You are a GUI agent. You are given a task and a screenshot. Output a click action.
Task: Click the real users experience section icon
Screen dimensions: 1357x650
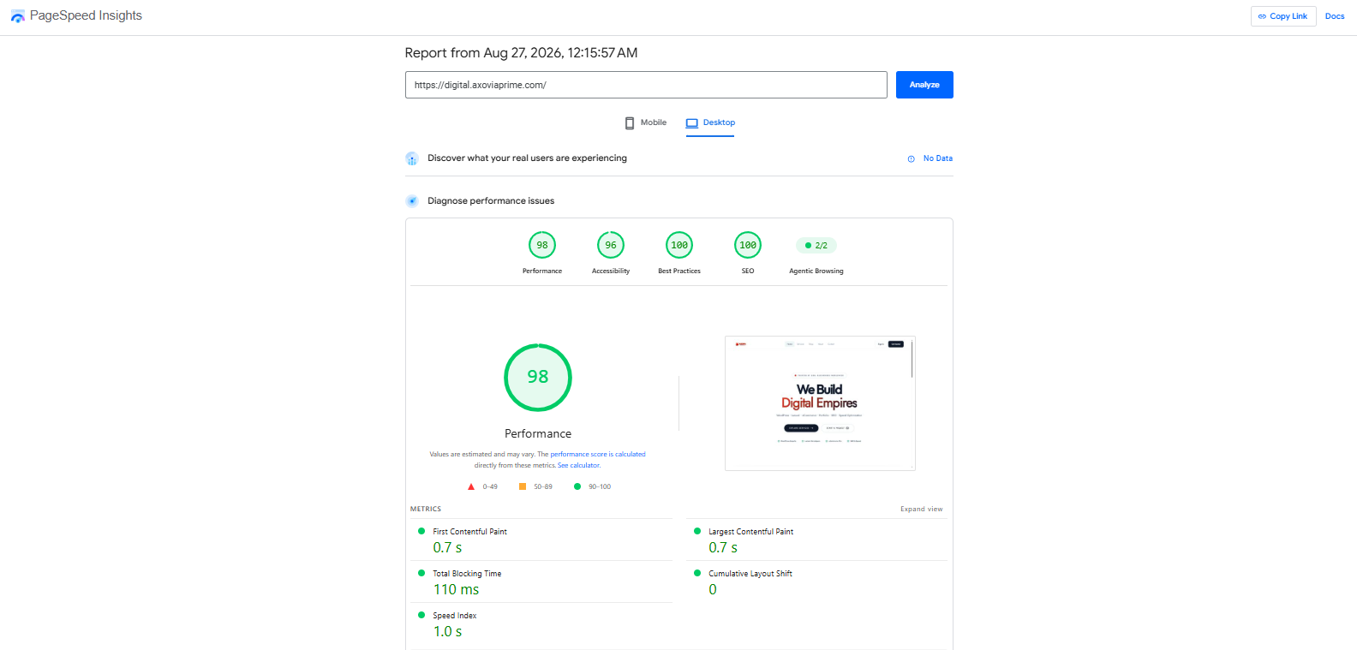click(412, 158)
